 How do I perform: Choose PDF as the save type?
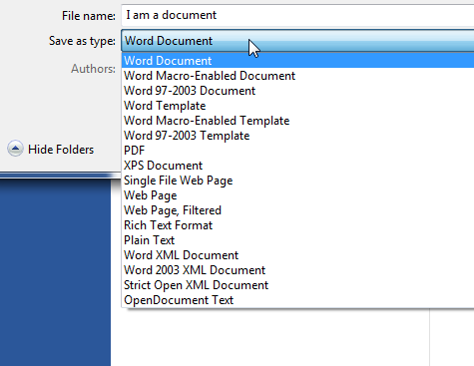click(x=298, y=151)
